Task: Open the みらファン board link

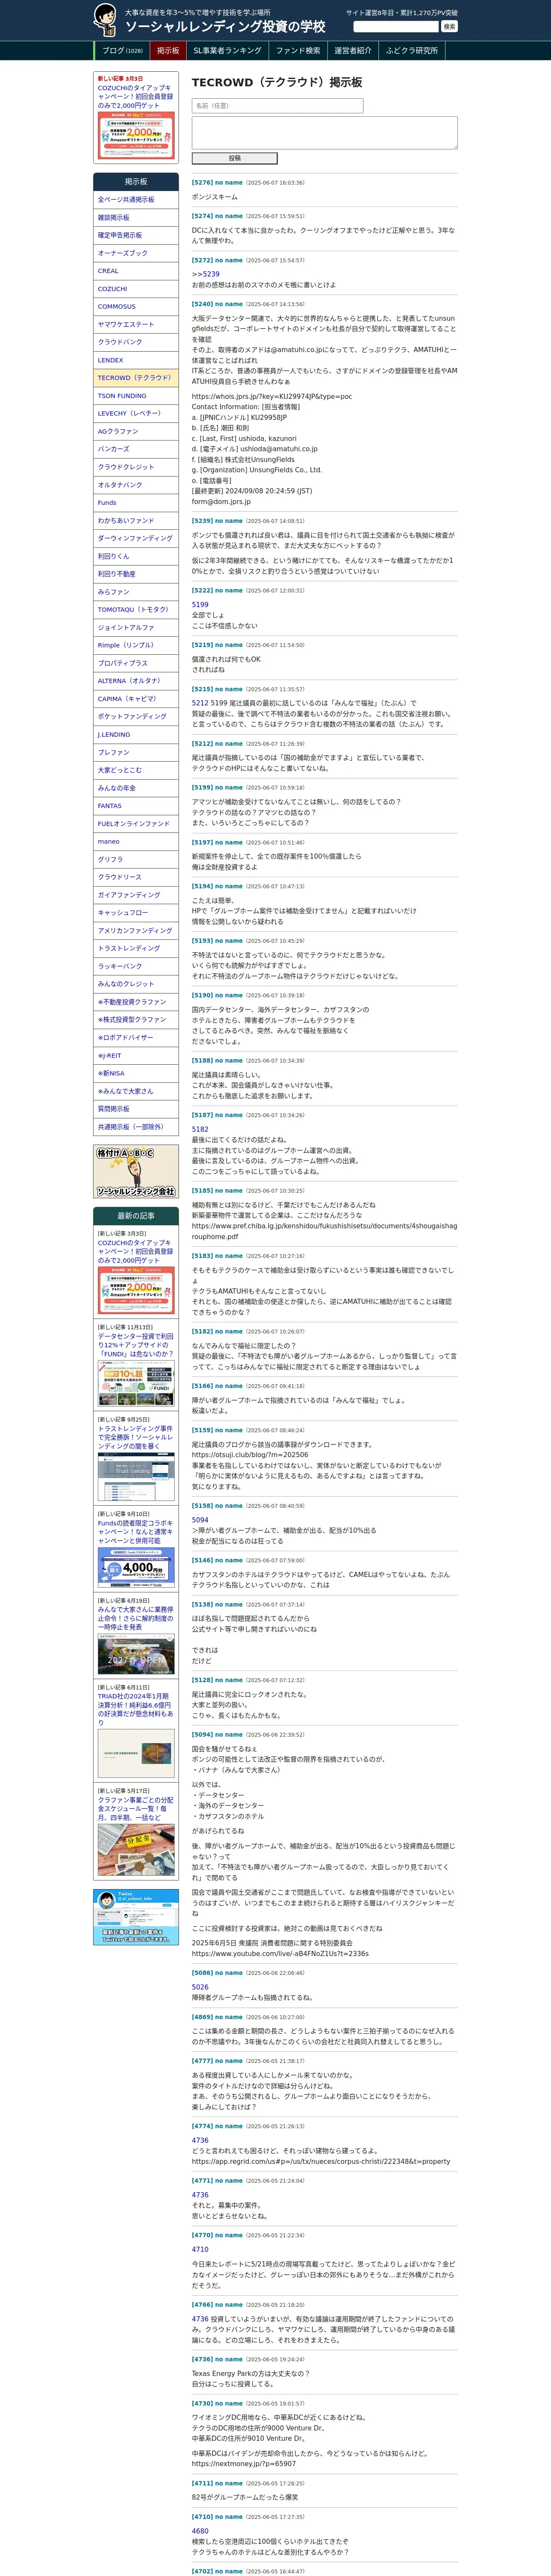Action: [x=136, y=592]
